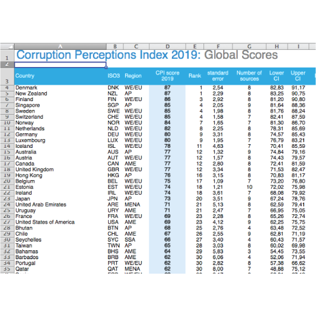Select column B header
The image size is (316, 316).
click(x=115, y=46)
